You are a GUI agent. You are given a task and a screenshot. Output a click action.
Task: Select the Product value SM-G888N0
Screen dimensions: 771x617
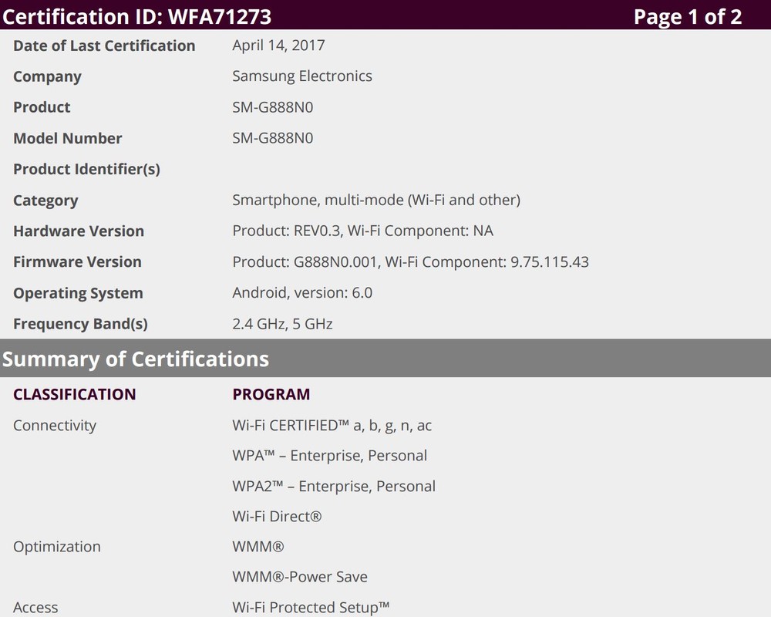pos(273,107)
